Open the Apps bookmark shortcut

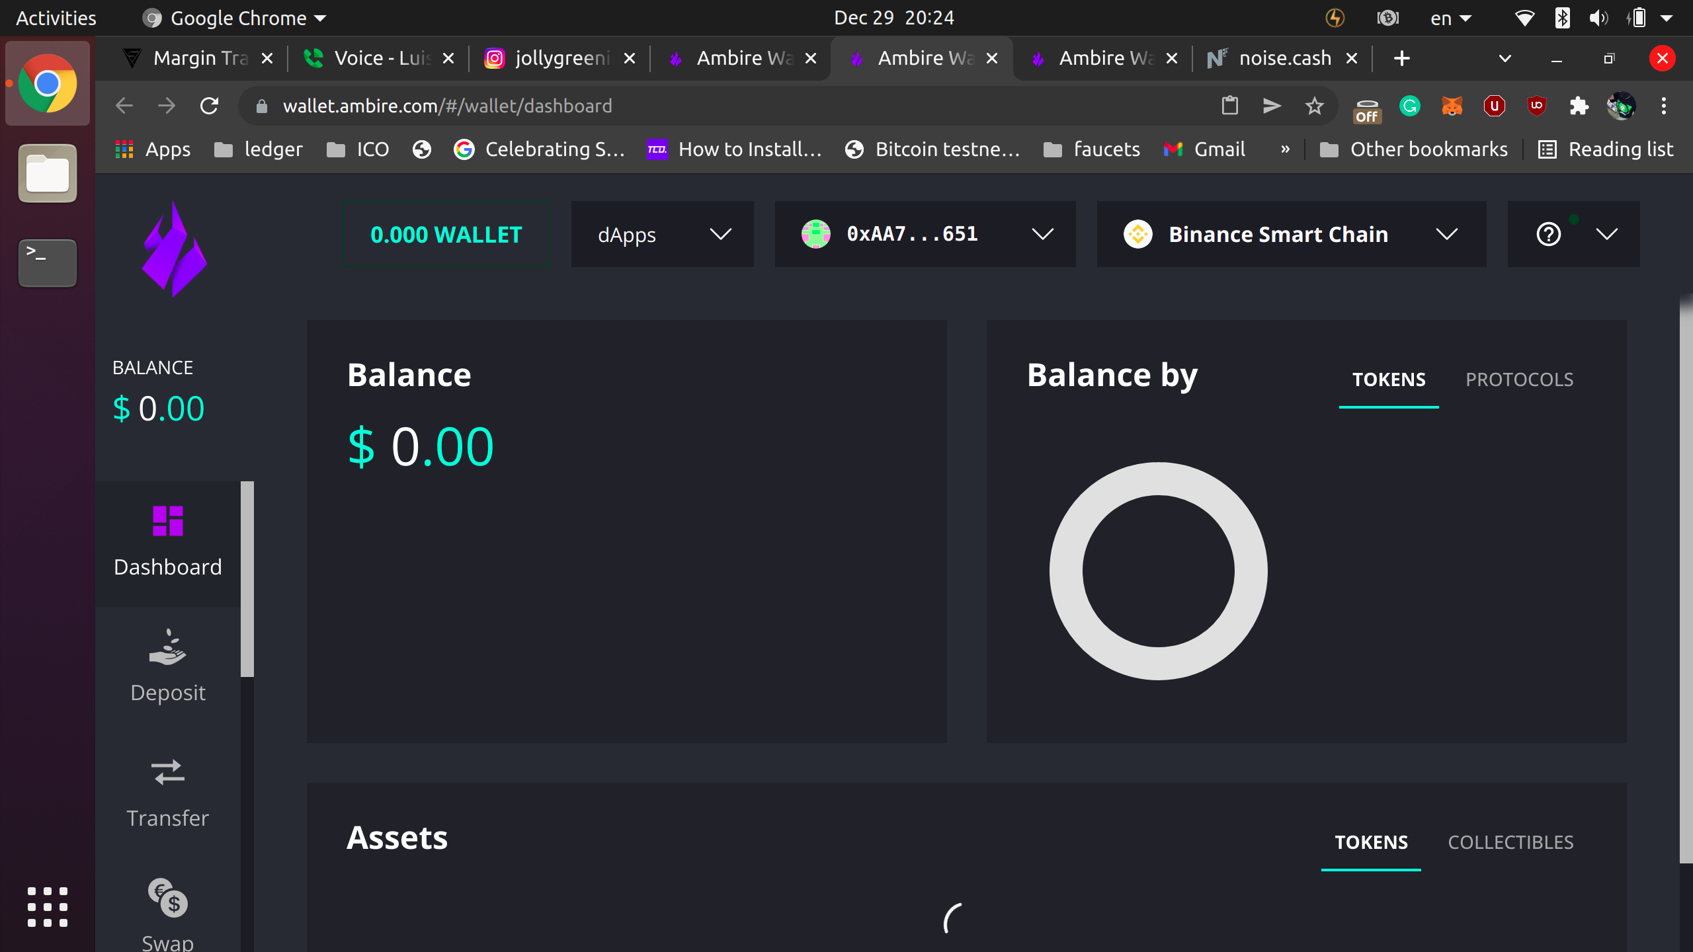(153, 149)
